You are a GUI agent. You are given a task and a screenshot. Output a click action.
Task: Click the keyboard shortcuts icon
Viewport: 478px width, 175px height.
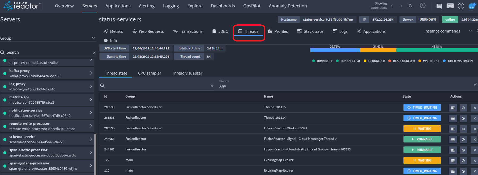click(x=450, y=6)
